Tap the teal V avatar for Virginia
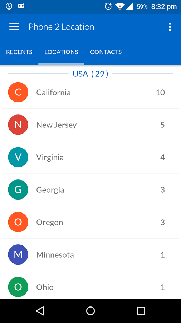The height and width of the screenshot is (323, 181). (x=18, y=157)
